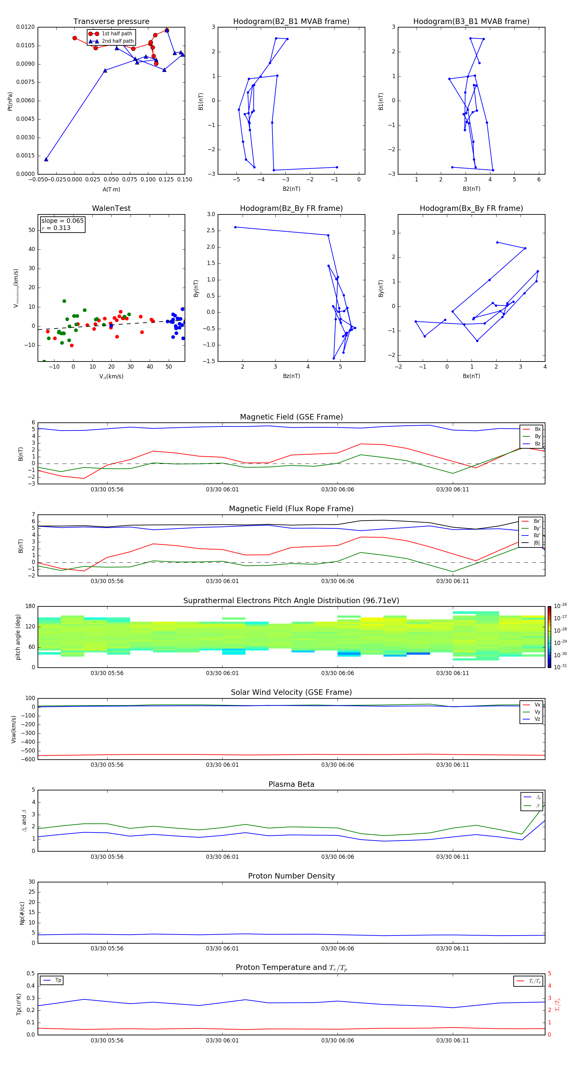Click the 'Tp' legend entry
The width and height of the screenshot is (583, 1069).
pyautogui.click(x=52, y=980)
